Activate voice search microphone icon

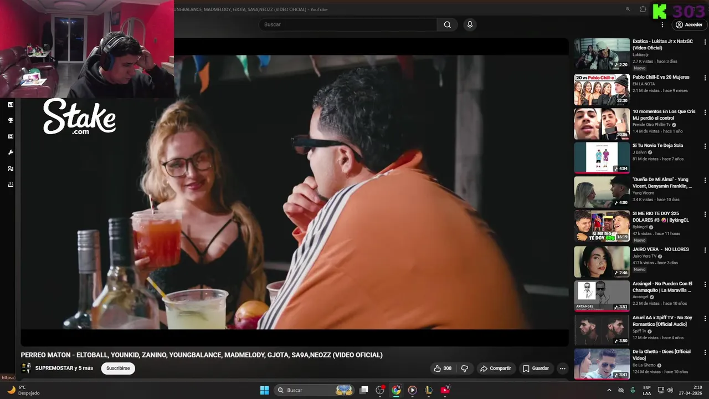coord(470,24)
